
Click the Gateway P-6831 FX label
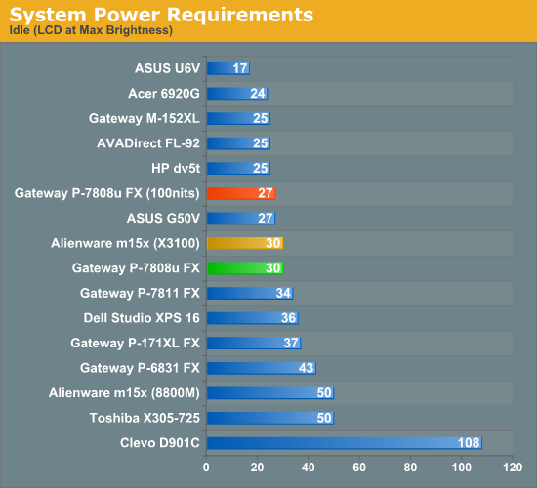click(x=140, y=368)
